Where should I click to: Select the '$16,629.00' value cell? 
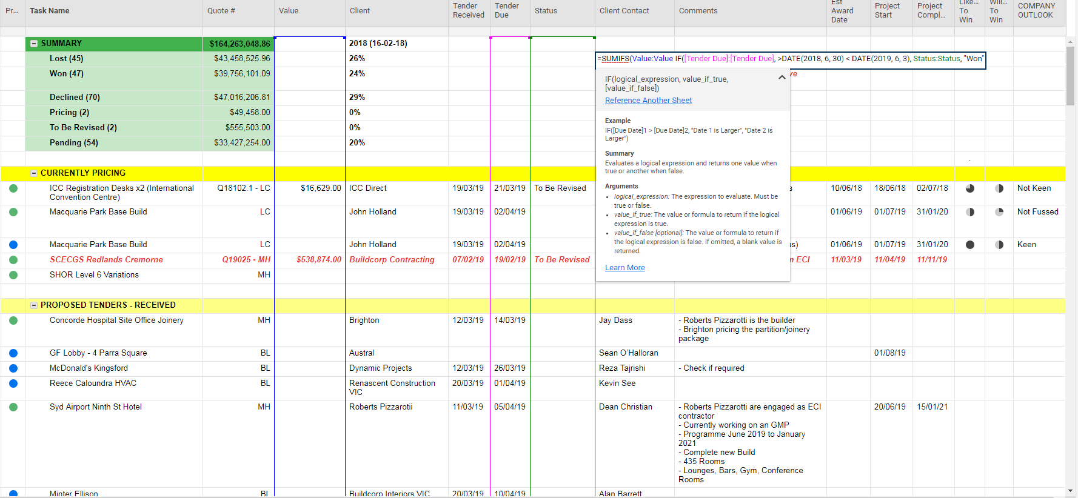tap(310, 193)
